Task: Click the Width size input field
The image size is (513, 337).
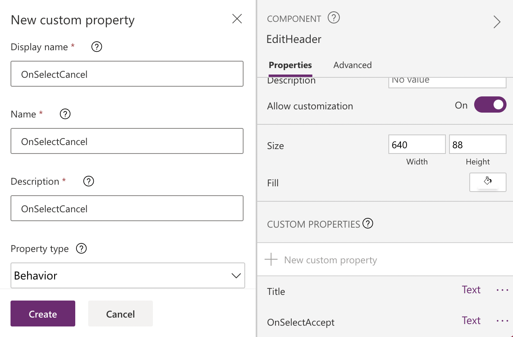Action: coord(417,145)
